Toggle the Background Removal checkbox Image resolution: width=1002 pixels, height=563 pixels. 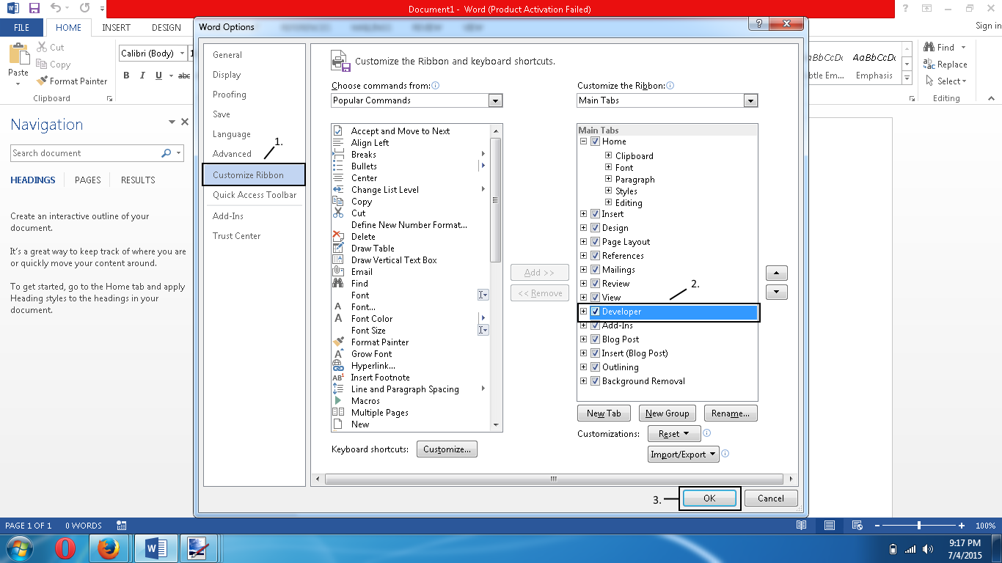596,381
